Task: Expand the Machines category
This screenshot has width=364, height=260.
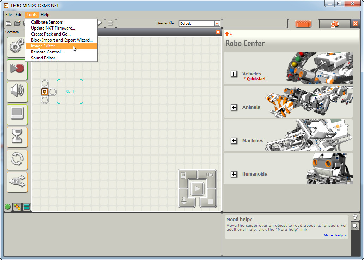Action: pyautogui.click(x=234, y=140)
